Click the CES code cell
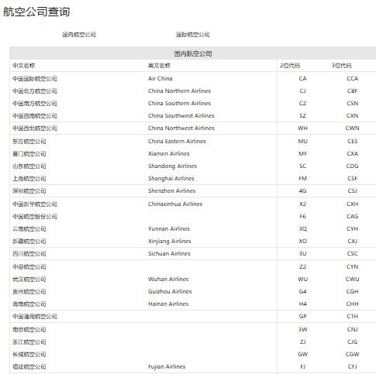376x374 pixels. 352,141
